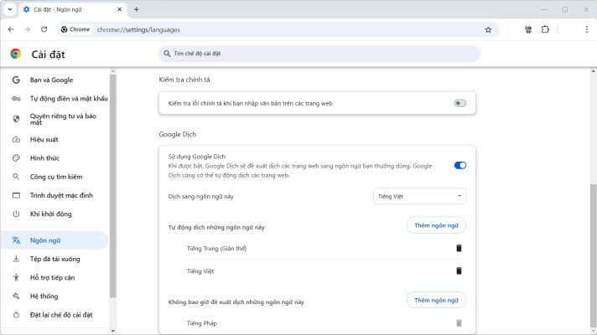Click Thêm ngôn ngữ for auto-translate languages
The image size is (597, 335).
click(436, 225)
